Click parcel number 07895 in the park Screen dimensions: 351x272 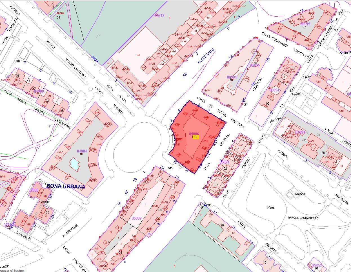[270, 208]
